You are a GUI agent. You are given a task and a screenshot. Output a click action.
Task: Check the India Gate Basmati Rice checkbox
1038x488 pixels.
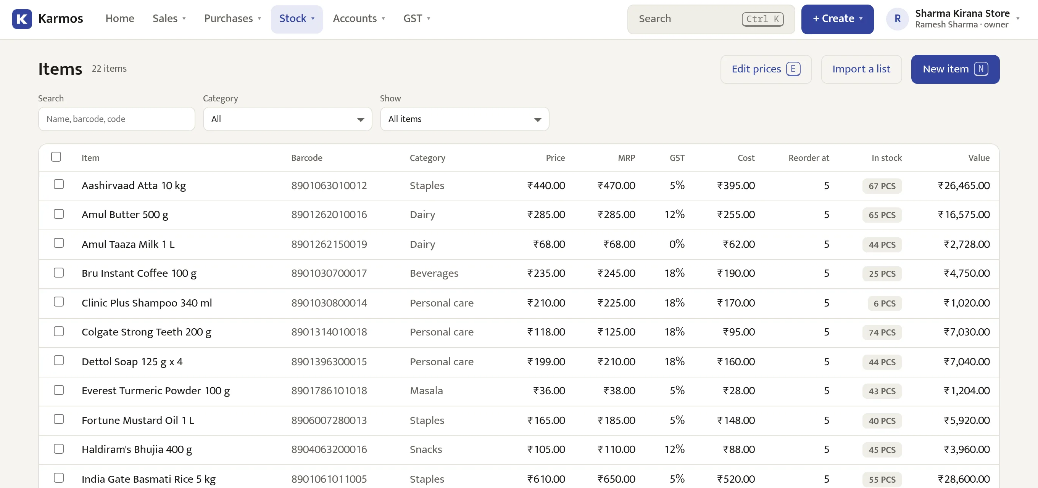[x=59, y=478]
